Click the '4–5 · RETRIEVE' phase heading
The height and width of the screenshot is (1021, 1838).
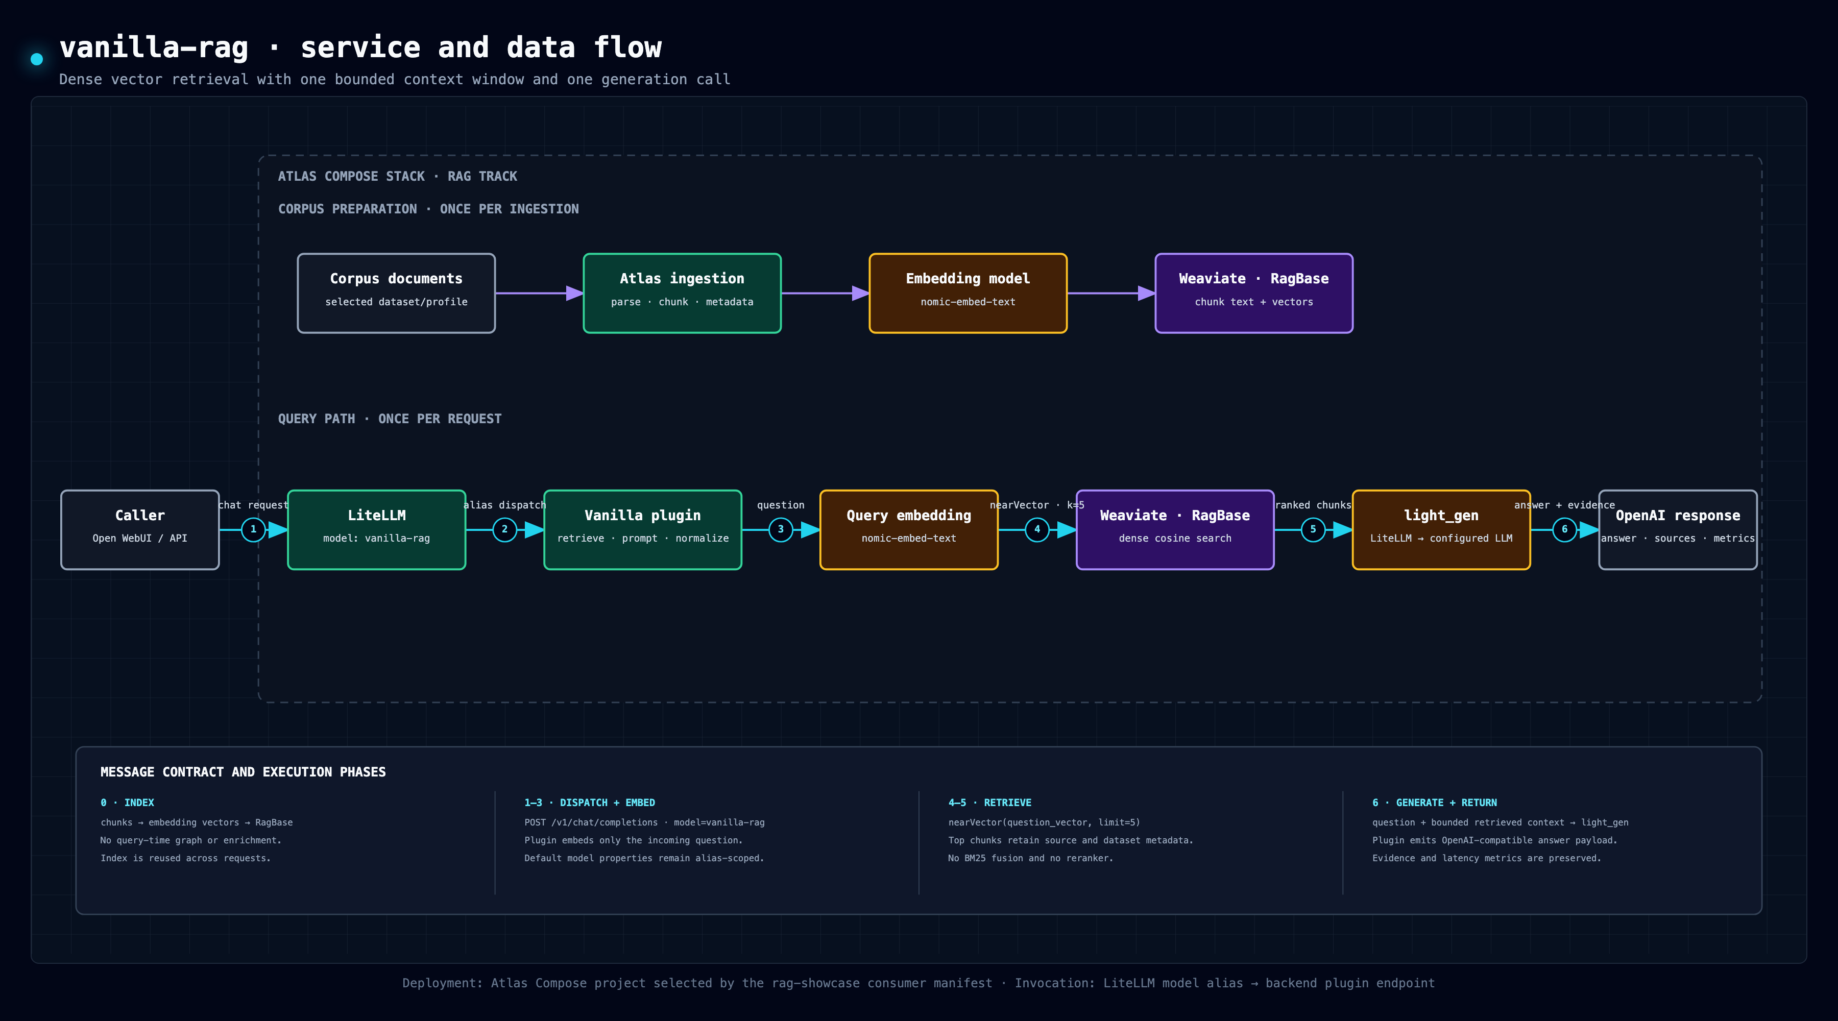tap(989, 803)
